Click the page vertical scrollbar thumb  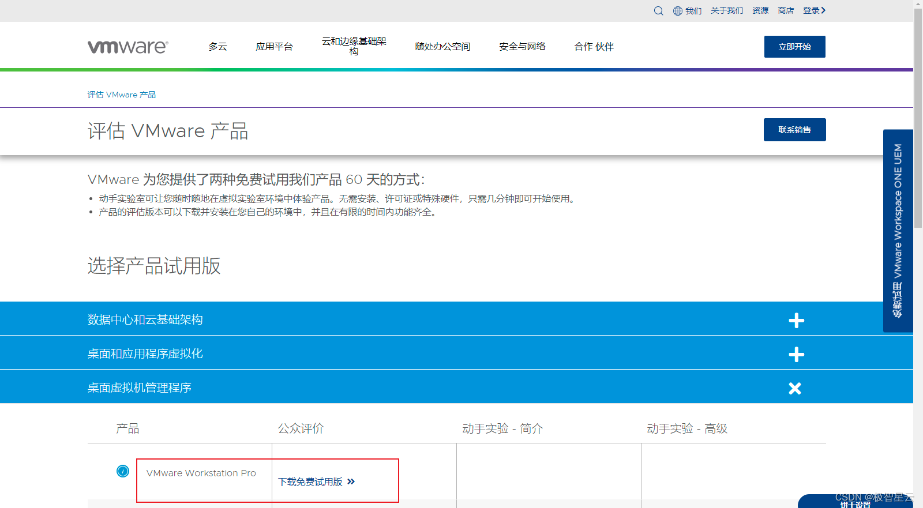click(x=918, y=118)
